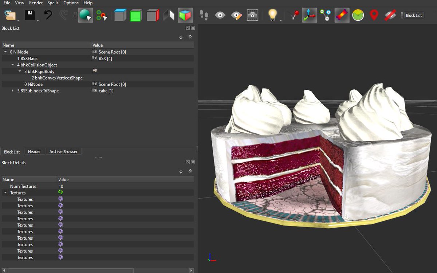
Task: Click the green refresh icon beside Textures
Action: [60, 192]
